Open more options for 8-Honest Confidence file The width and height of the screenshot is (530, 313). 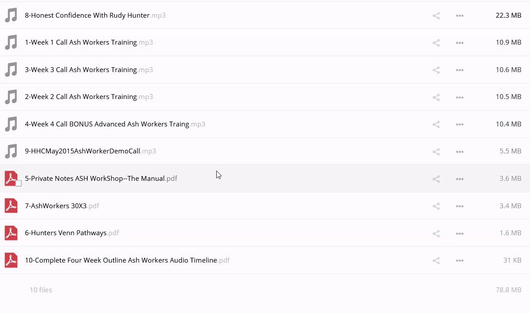[460, 16]
